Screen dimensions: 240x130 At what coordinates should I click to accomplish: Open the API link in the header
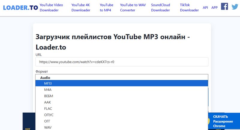(x=205, y=7)
